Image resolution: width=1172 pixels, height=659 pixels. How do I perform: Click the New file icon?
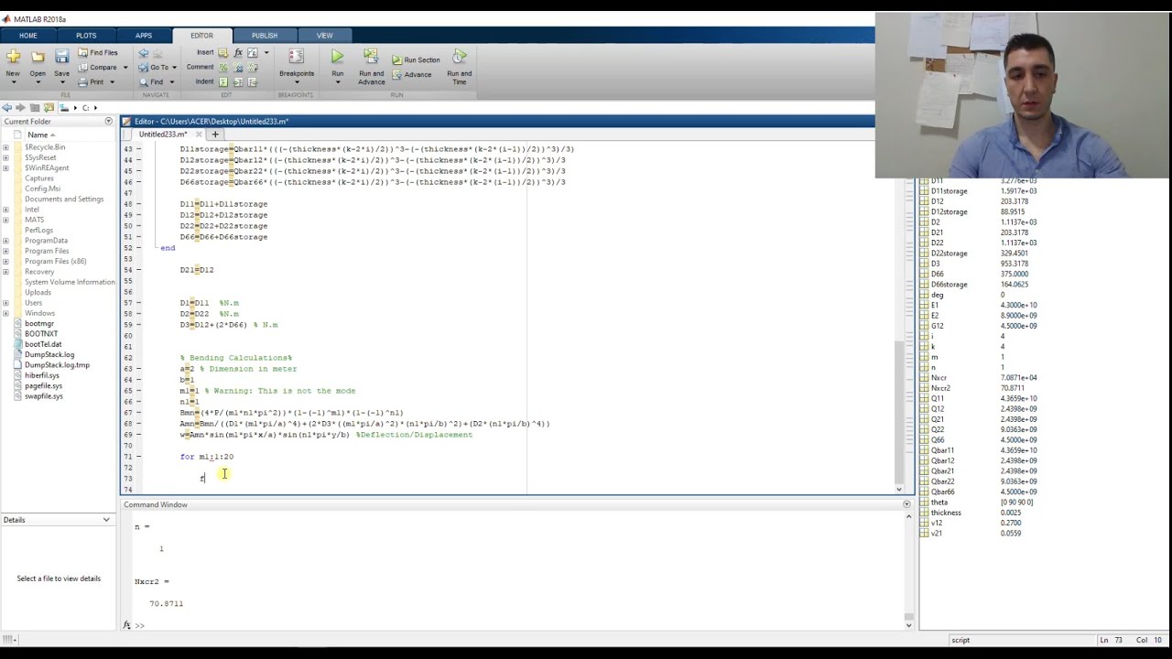(13, 57)
